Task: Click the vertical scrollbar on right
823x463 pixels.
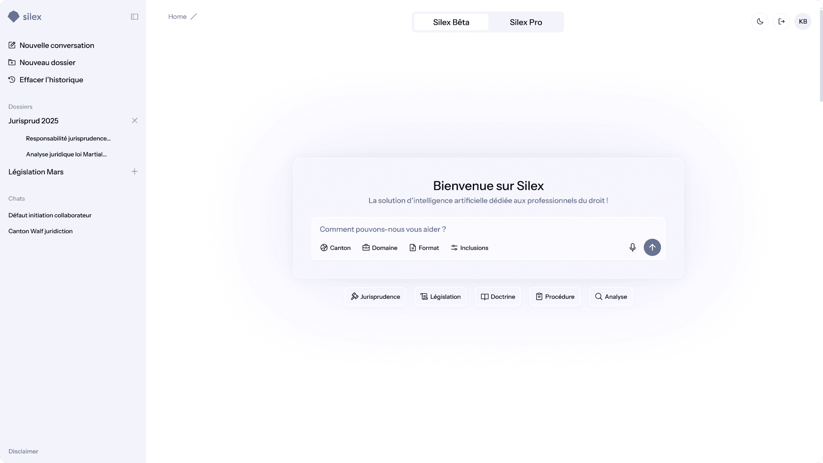Action: pos(821,56)
